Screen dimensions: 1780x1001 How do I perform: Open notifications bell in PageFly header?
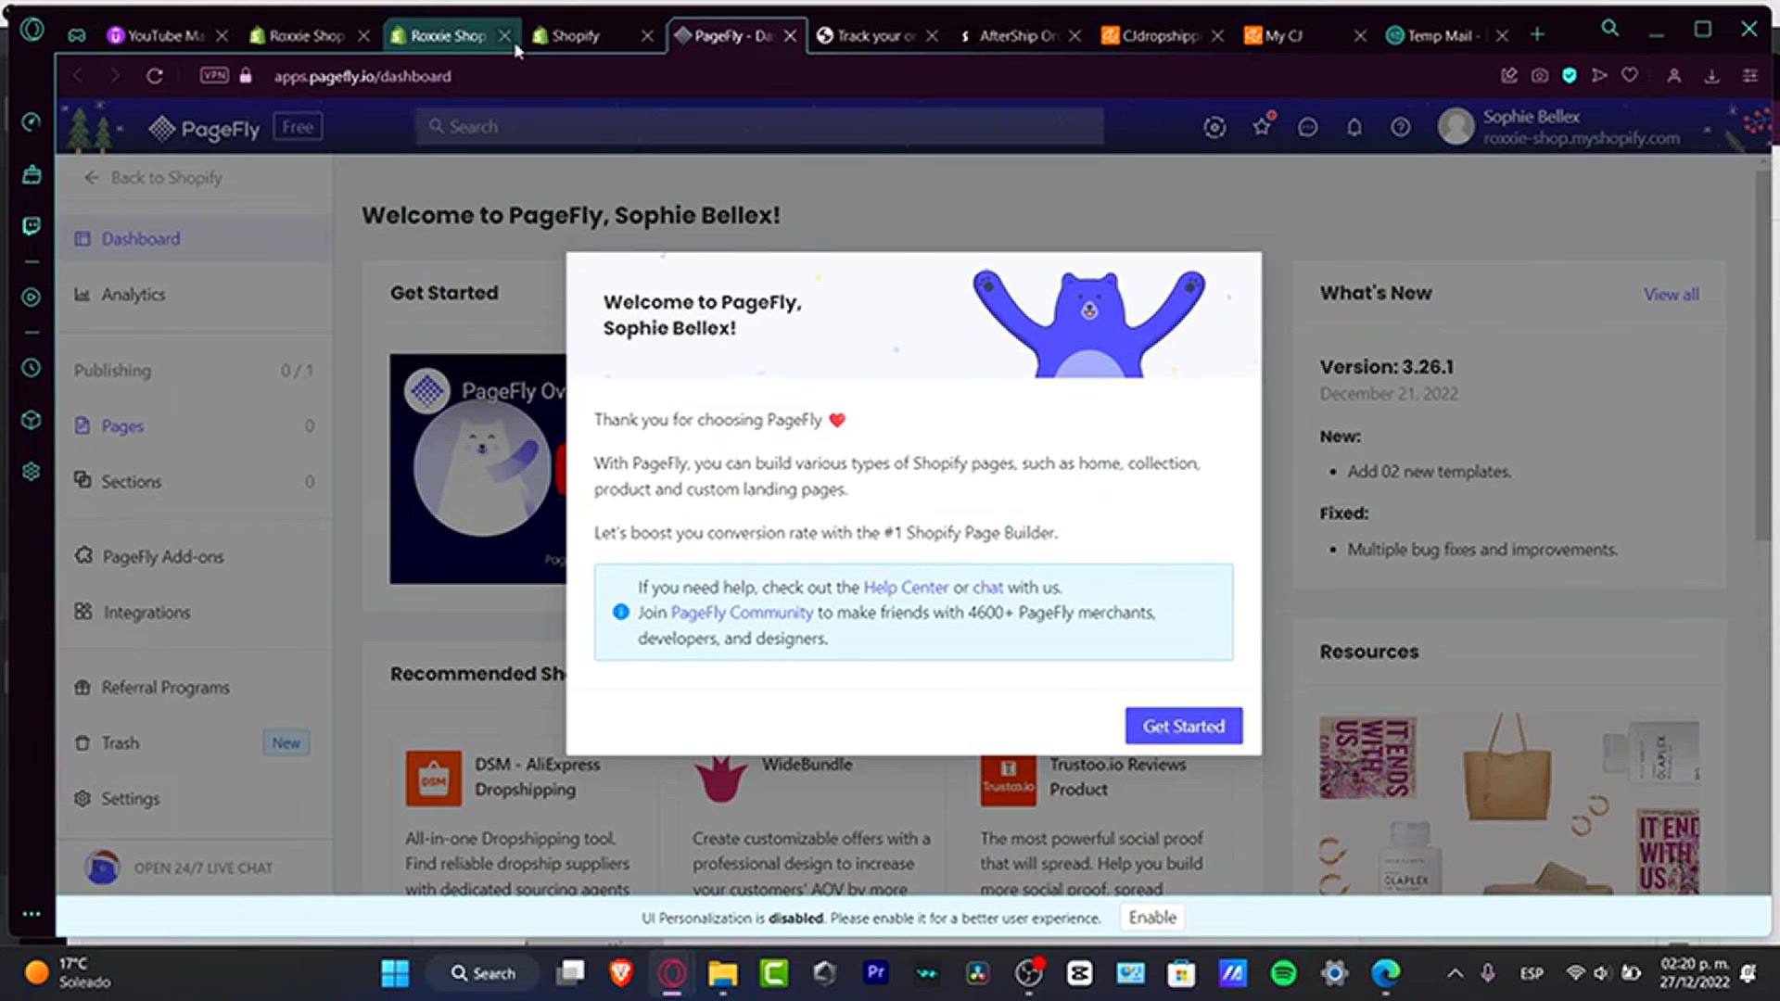[1354, 128]
